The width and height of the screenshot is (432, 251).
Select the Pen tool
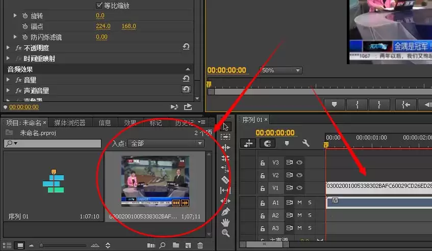[225, 211]
